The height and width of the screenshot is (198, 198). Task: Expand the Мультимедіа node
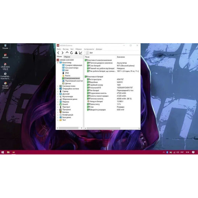(x=58, y=97)
